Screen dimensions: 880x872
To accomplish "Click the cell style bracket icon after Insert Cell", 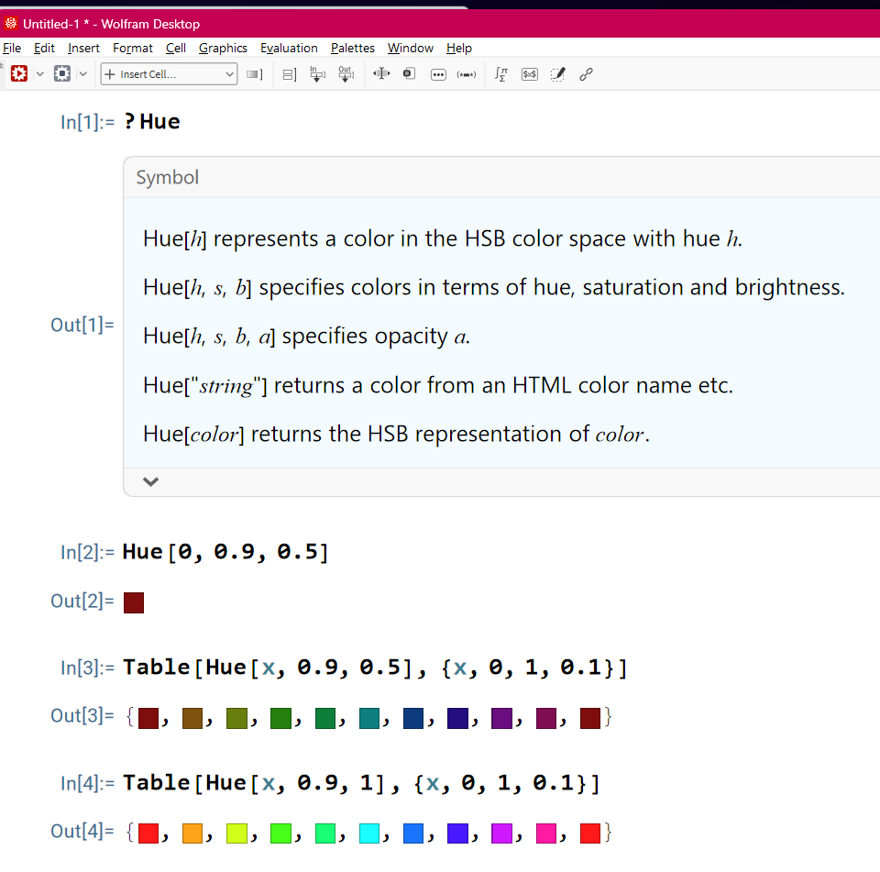I will [255, 74].
